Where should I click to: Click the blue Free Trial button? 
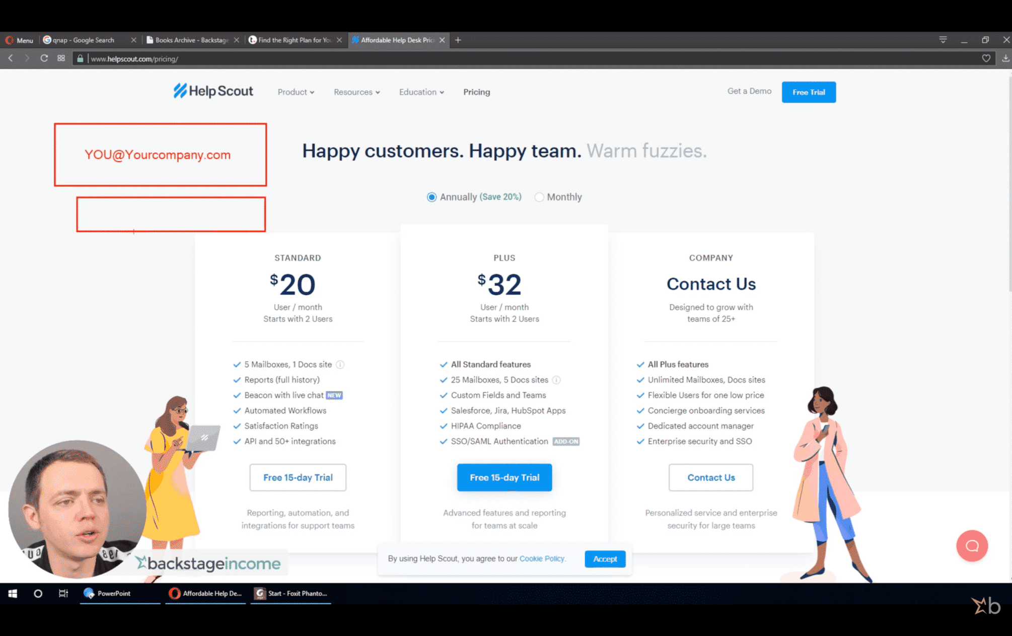[809, 92]
